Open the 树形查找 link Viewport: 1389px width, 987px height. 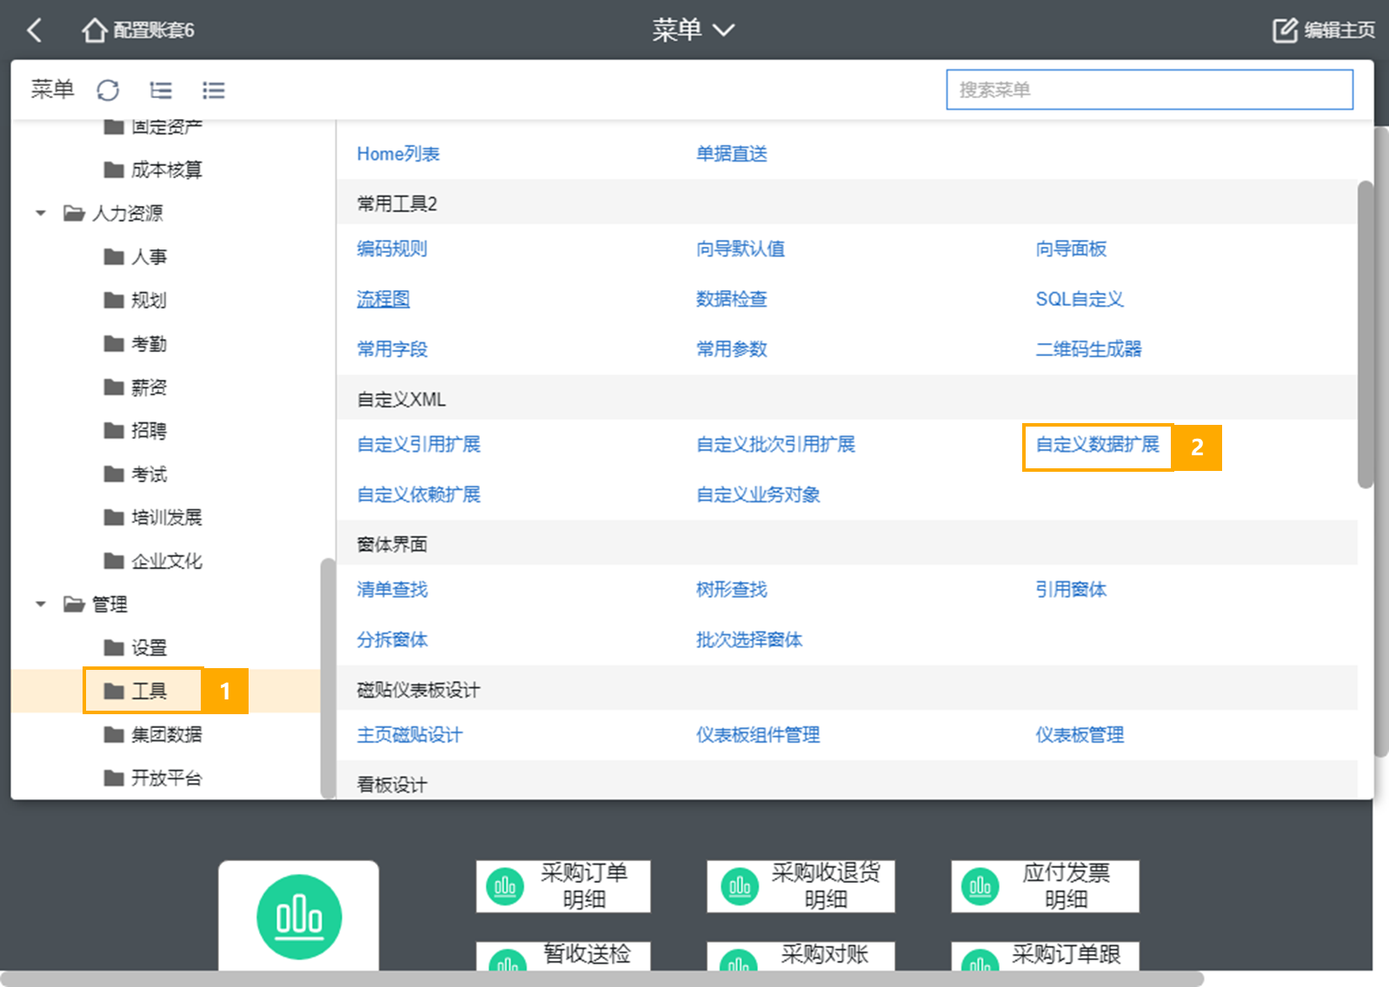732,589
